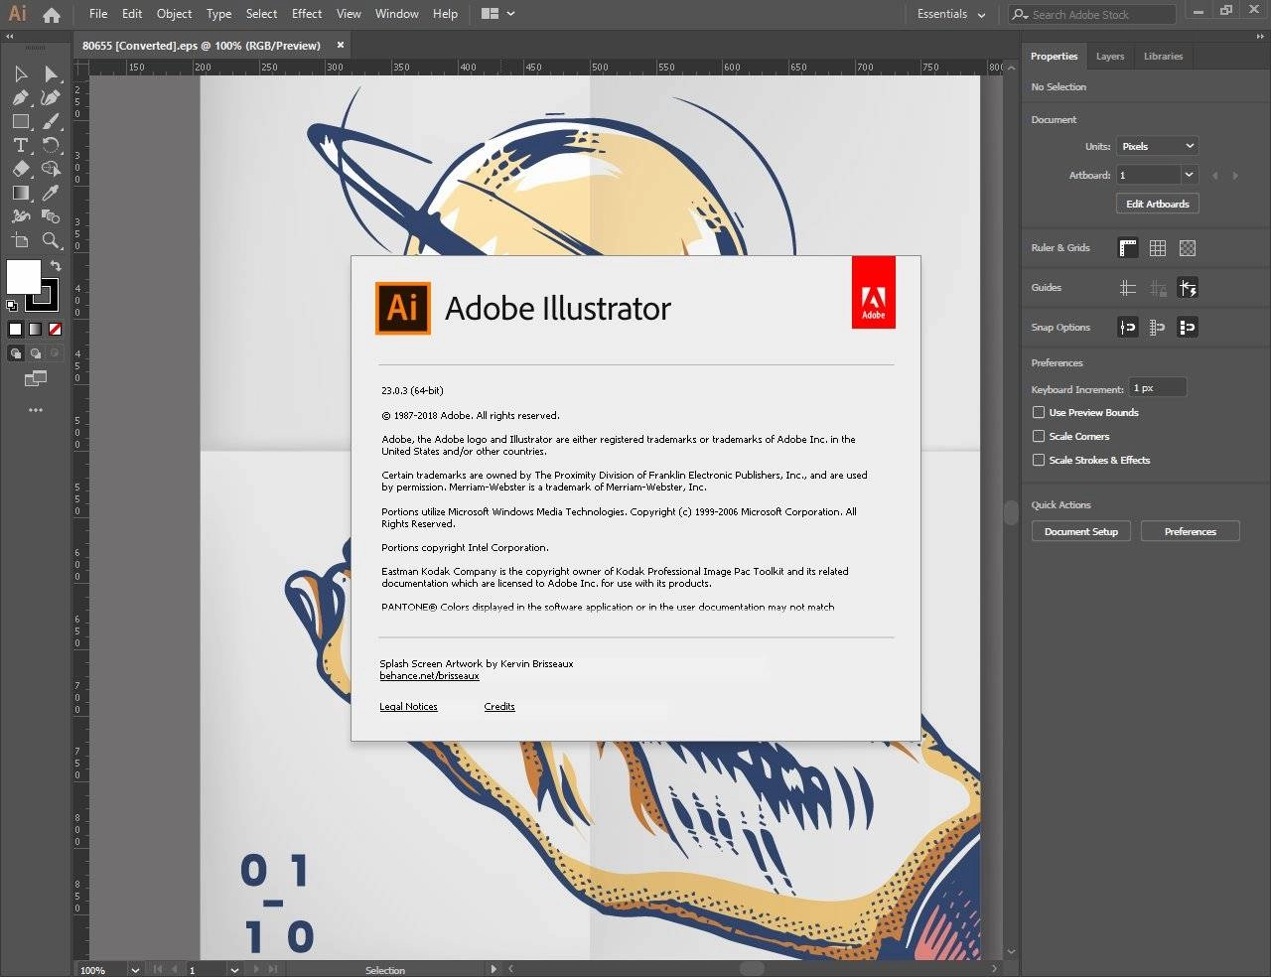Image resolution: width=1271 pixels, height=977 pixels.
Task: Click the Search Adobe Stock field
Action: coord(1092,14)
